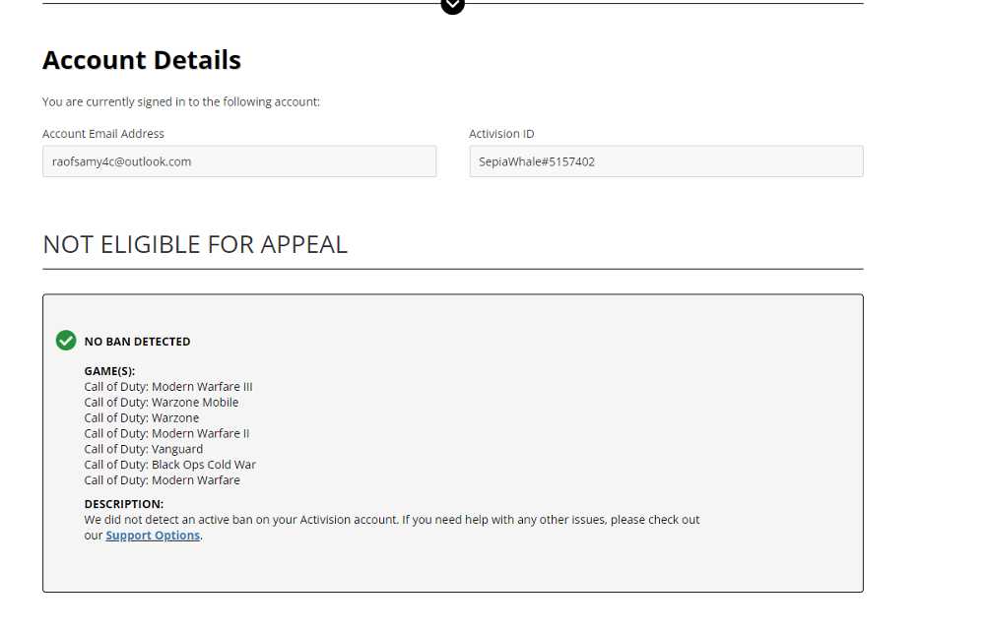The width and height of the screenshot is (985, 633).
Task: Open the Support Options link
Action: [153, 536]
